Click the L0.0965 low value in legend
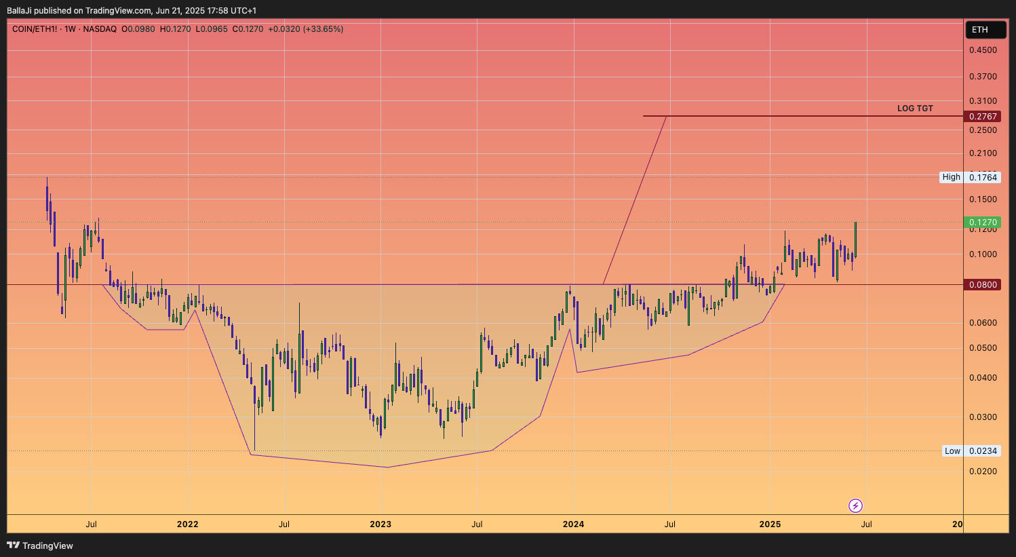Image resolution: width=1016 pixels, height=557 pixels. click(x=212, y=29)
